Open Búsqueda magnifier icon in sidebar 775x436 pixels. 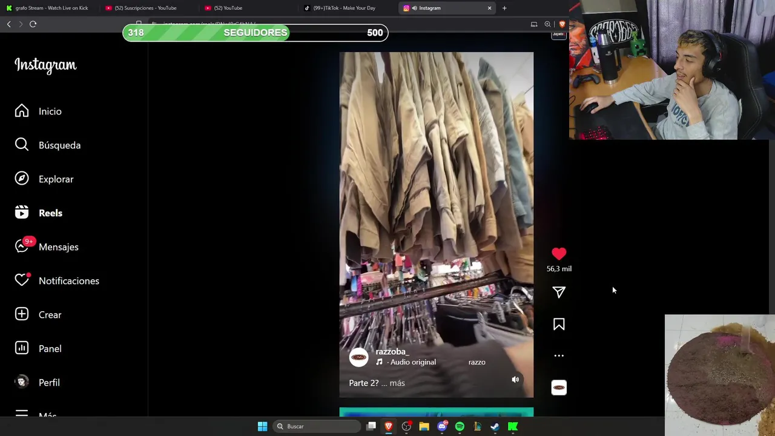[x=22, y=145]
